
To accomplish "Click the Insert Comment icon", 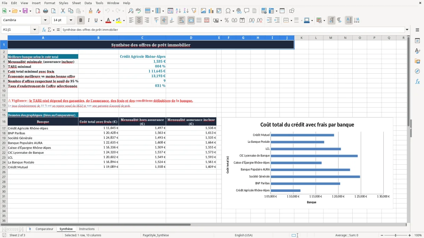I will [x=246, y=11].
